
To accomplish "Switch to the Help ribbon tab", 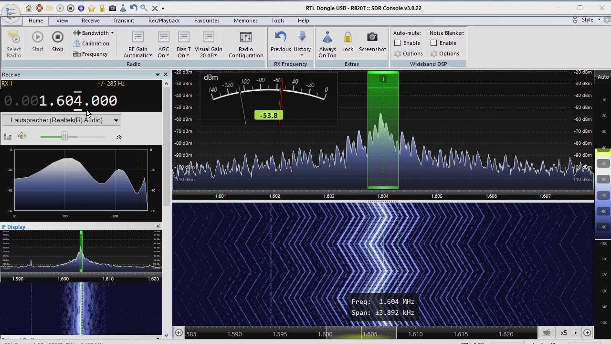I will [x=304, y=21].
